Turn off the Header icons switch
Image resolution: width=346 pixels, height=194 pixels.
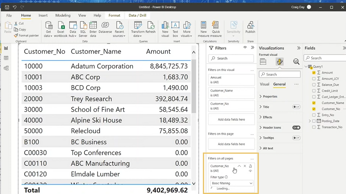point(296,127)
